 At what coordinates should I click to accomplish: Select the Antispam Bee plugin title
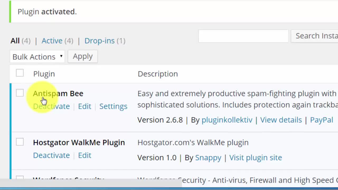tap(58, 93)
